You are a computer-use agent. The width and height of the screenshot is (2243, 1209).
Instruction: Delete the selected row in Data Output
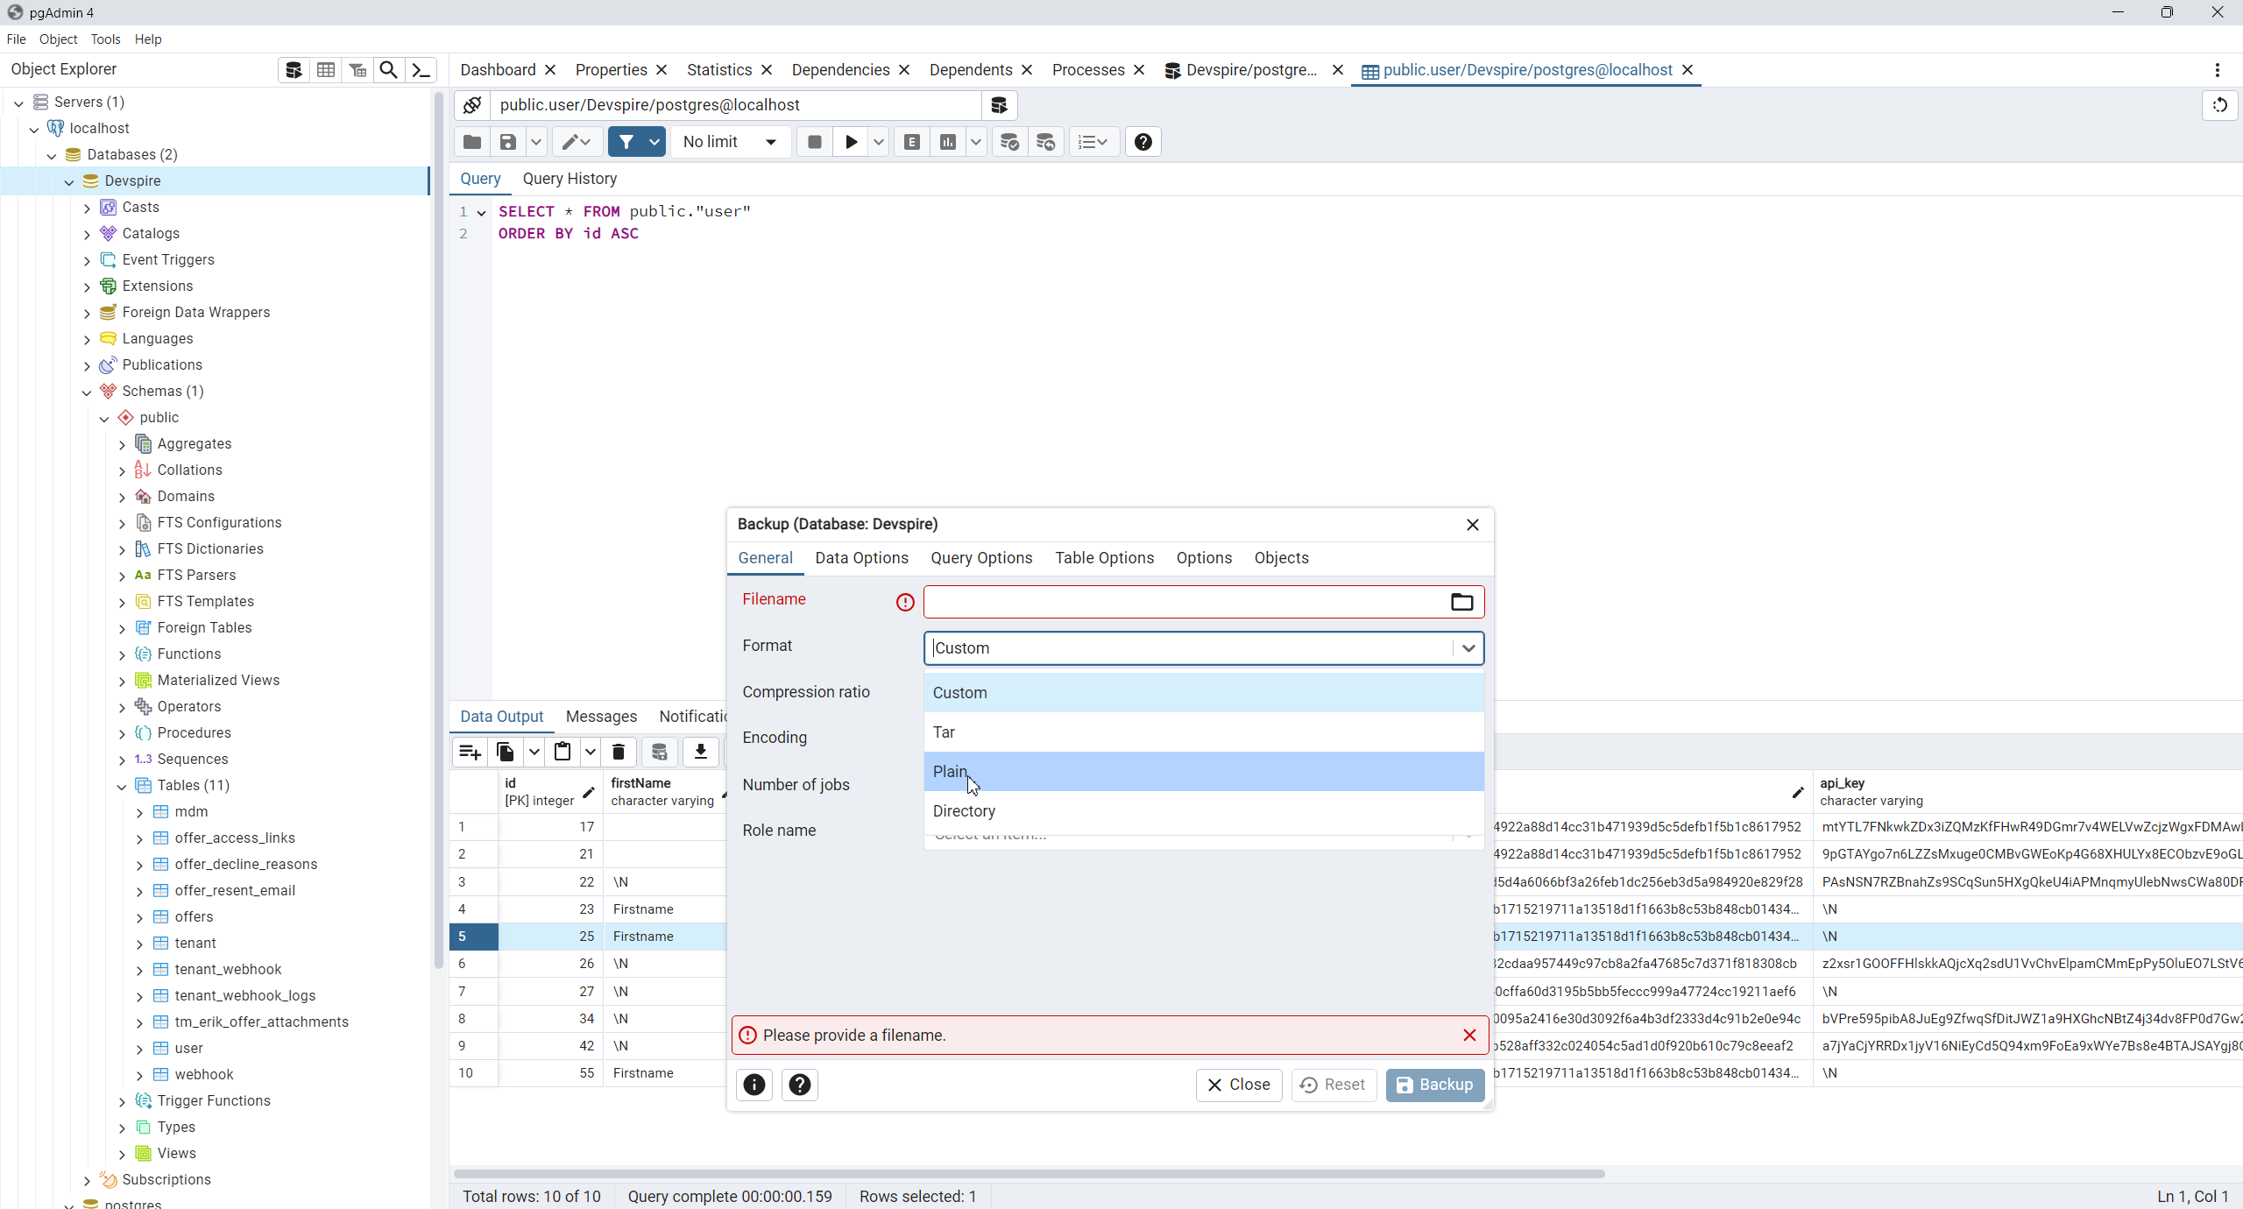click(x=618, y=752)
